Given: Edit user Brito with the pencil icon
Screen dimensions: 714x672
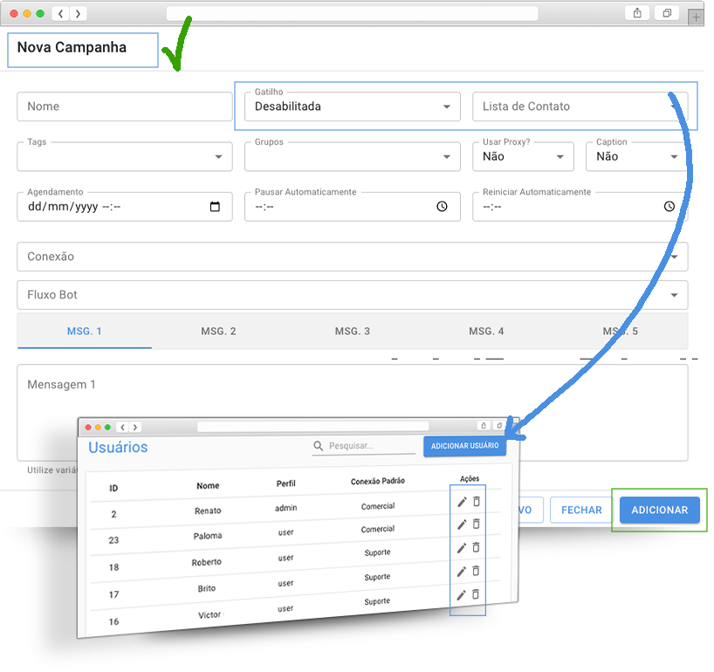Looking at the screenshot, I should [461, 572].
